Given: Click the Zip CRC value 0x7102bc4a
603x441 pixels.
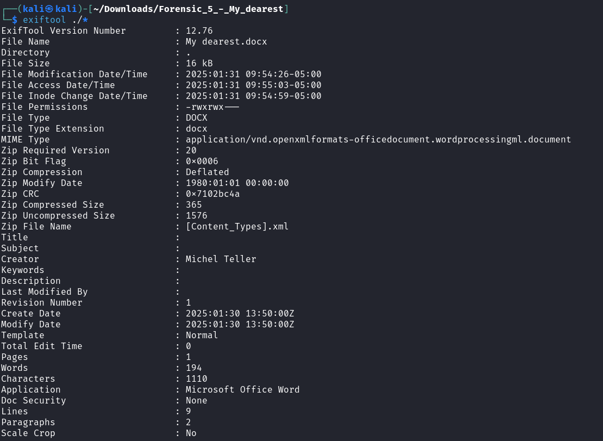Looking at the screenshot, I should [212, 194].
